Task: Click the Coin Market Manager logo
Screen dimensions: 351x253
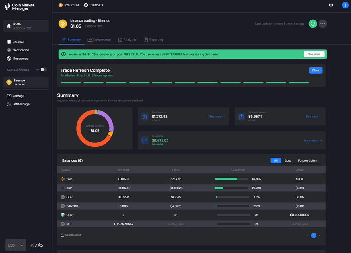Action: tap(19, 6)
